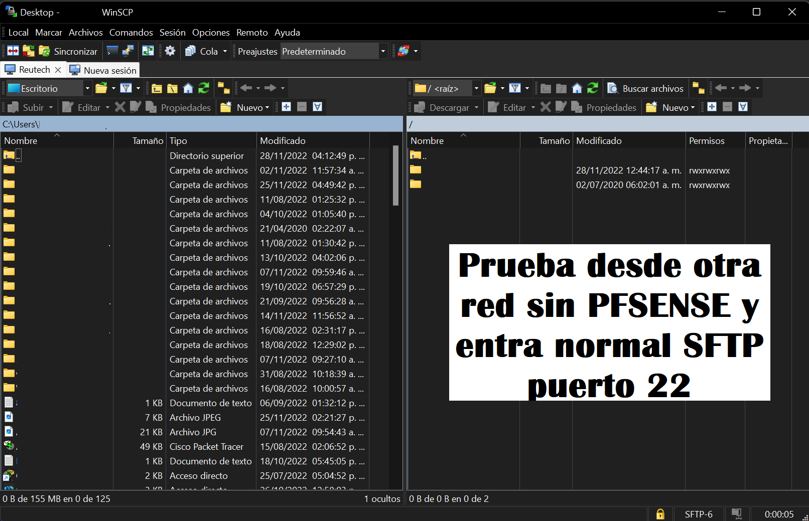
Task: Refresh the local panel
Action: pos(204,88)
